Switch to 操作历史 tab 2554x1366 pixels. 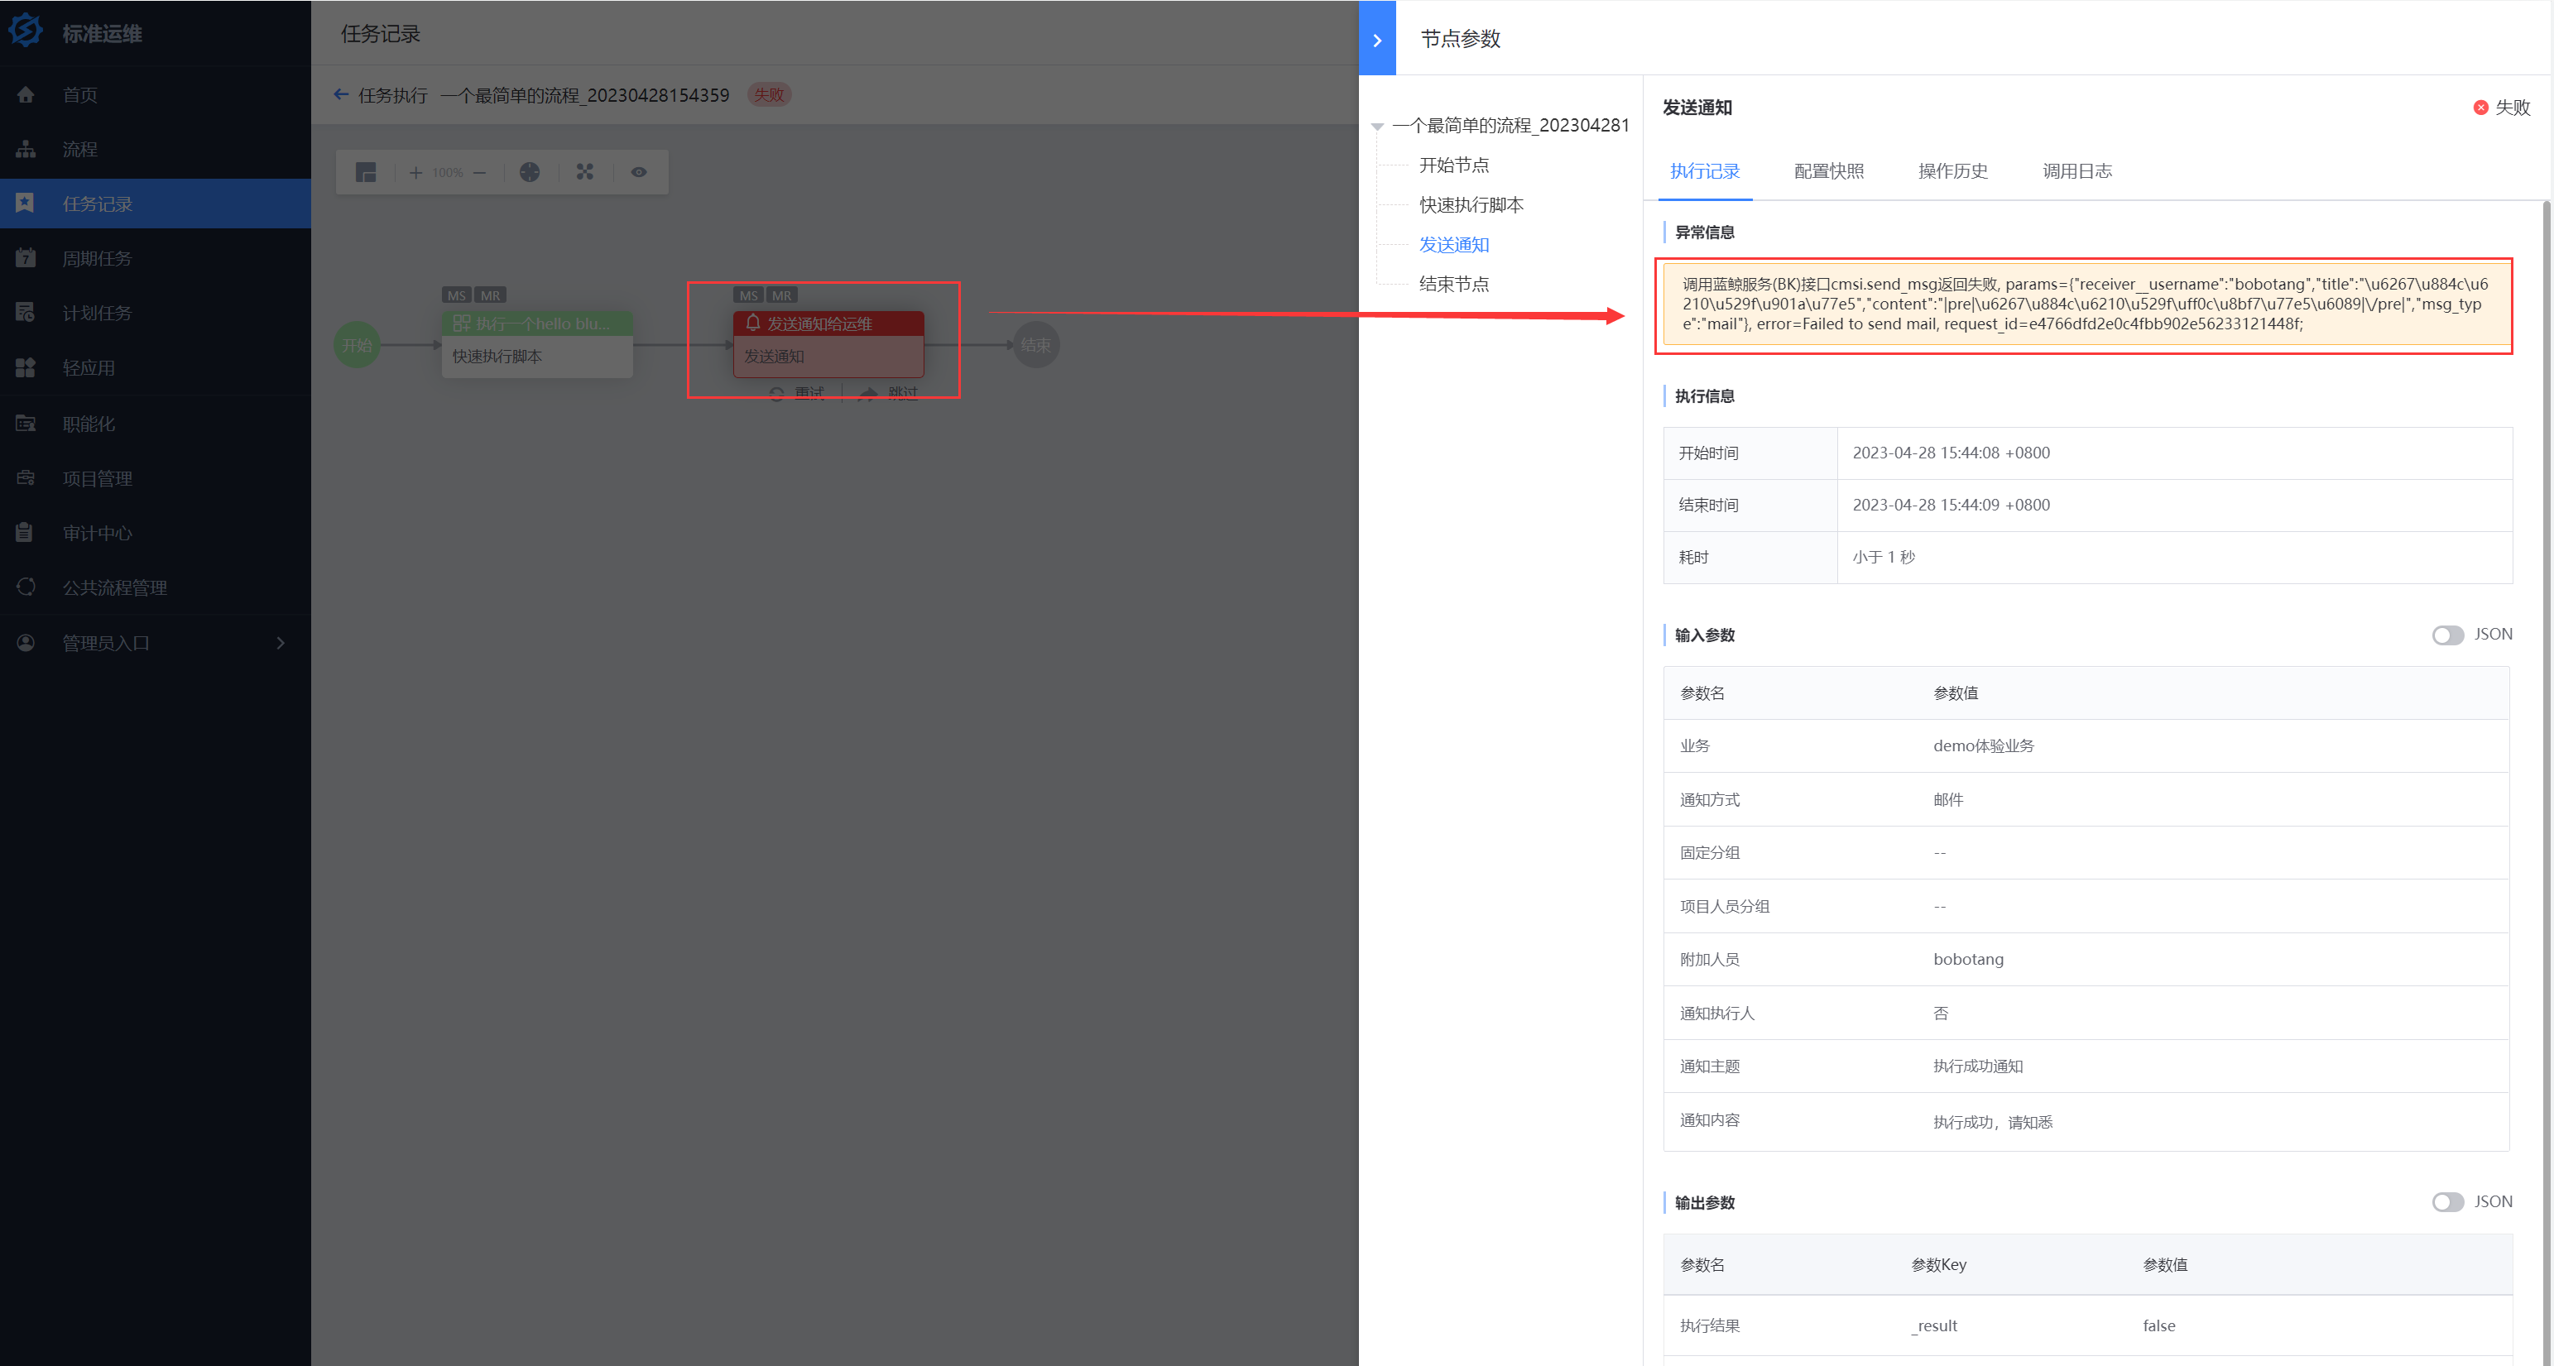[x=1953, y=170]
